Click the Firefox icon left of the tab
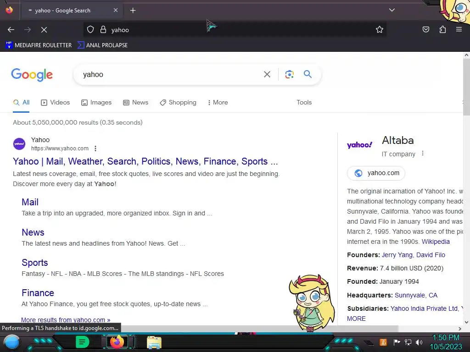The width and height of the screenshot is (470, 352). tap(9, 10)
